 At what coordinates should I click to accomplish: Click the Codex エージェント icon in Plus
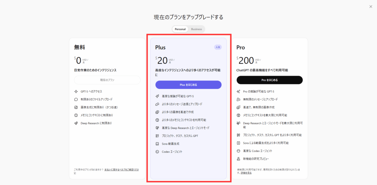[157, 152]
